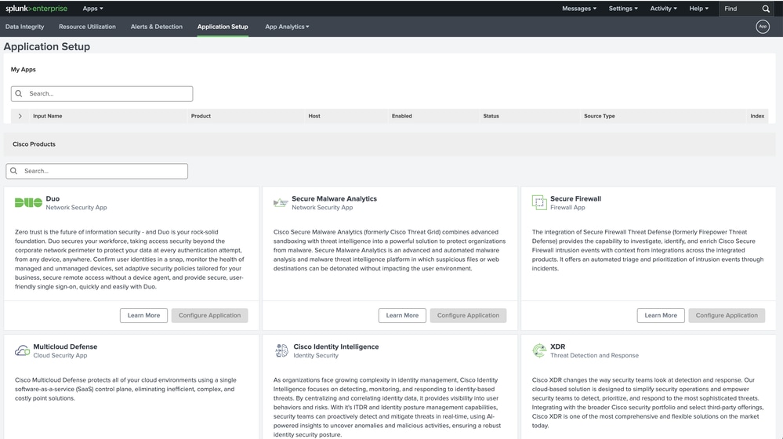Click the Firewall App subtitle
Image resolution: width=783 pixels, height=439 pixels.
coord(567,207)
